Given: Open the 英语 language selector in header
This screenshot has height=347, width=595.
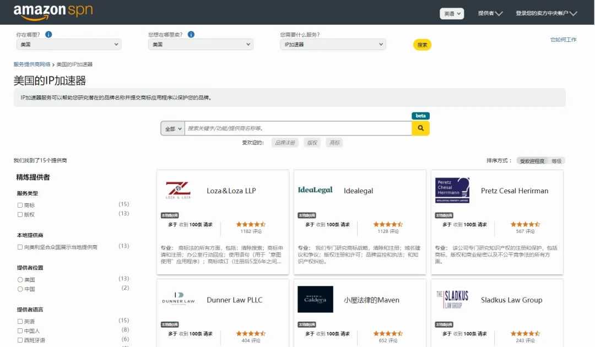Looking at the screenshot, I should [x=452, y=14].
